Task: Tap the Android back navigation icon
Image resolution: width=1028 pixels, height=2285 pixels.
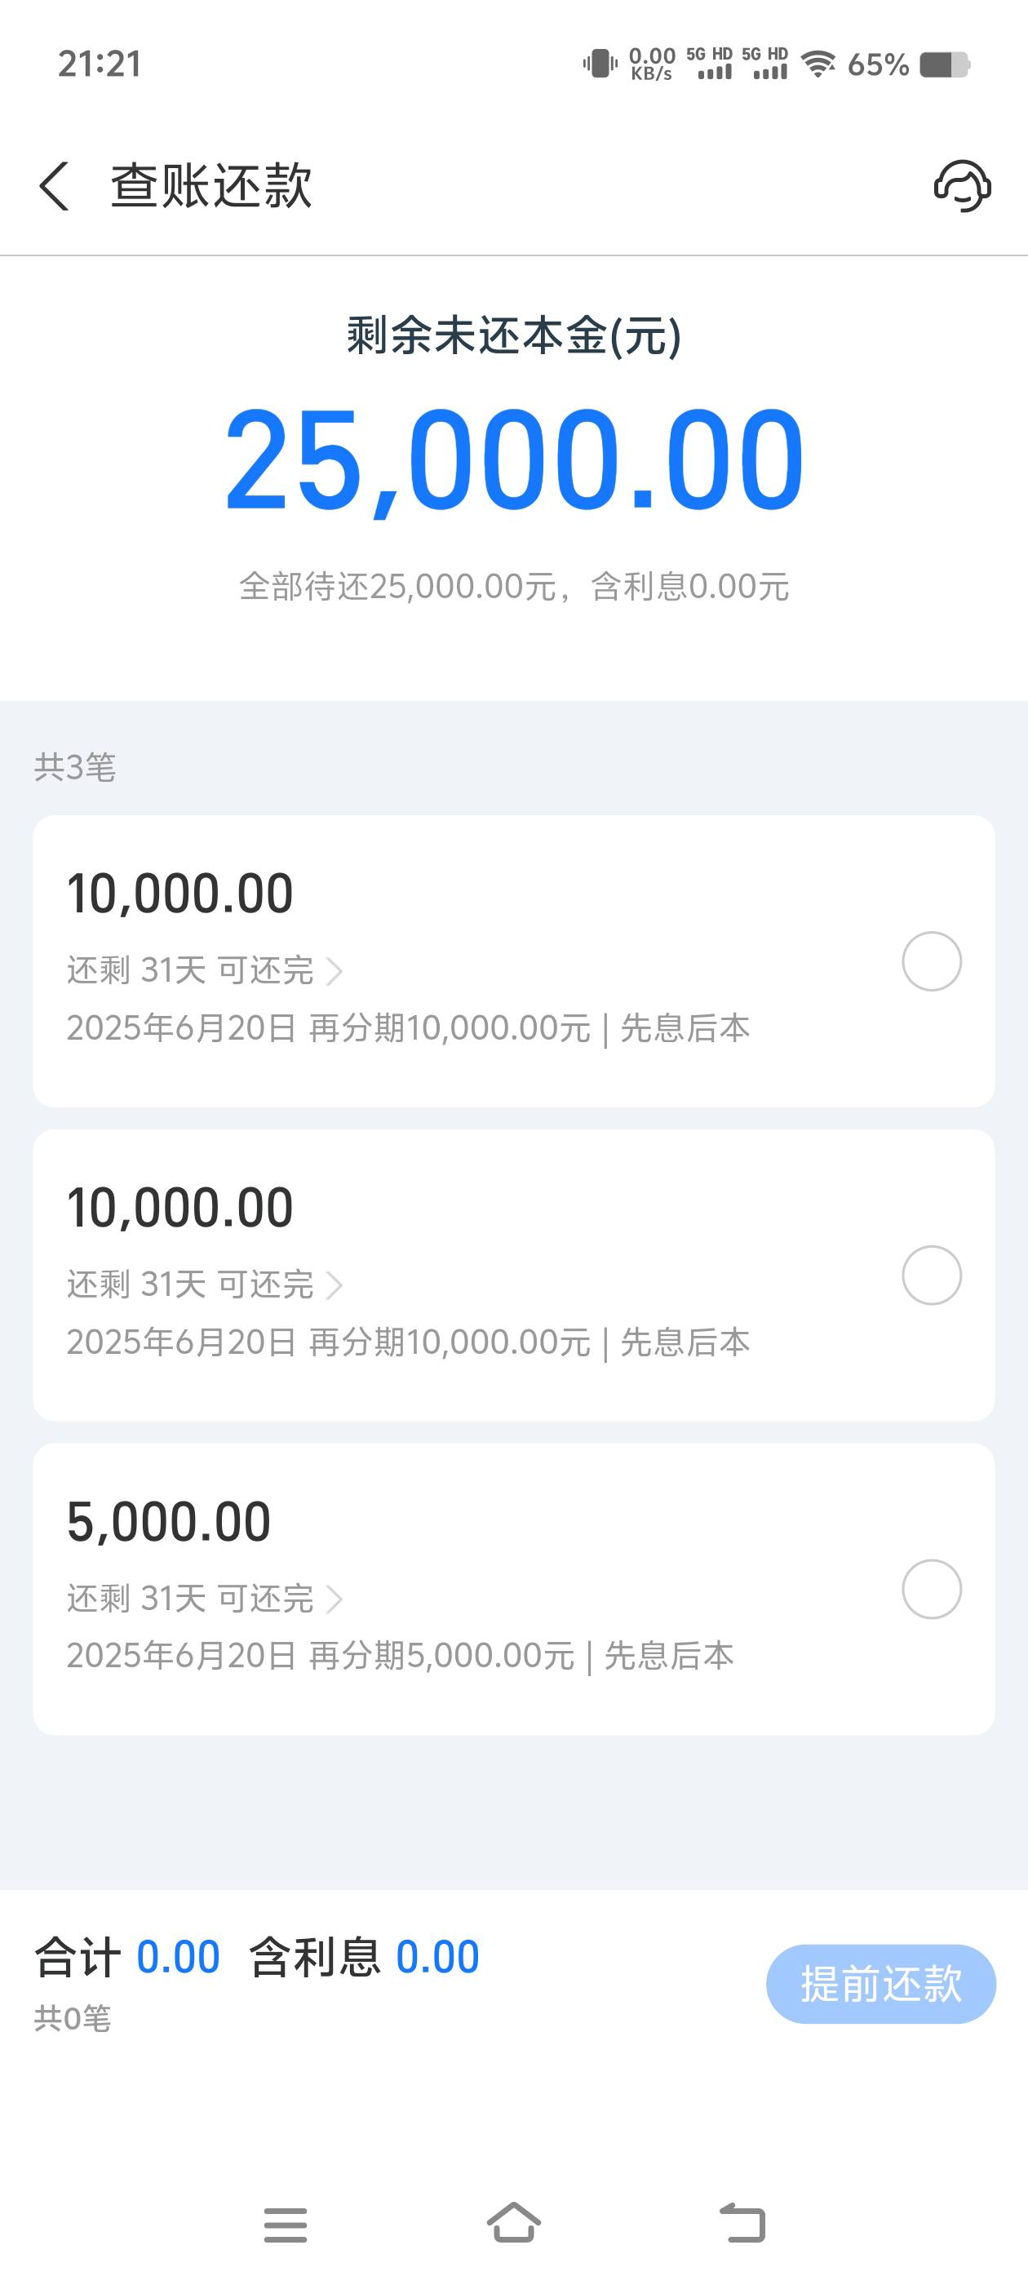Action: (742, 2223)
